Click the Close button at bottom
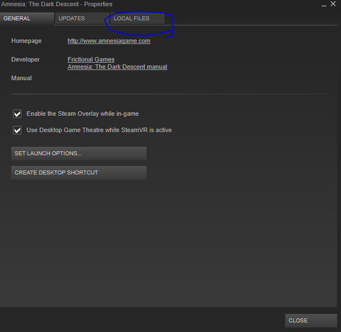 click(311, 321)
